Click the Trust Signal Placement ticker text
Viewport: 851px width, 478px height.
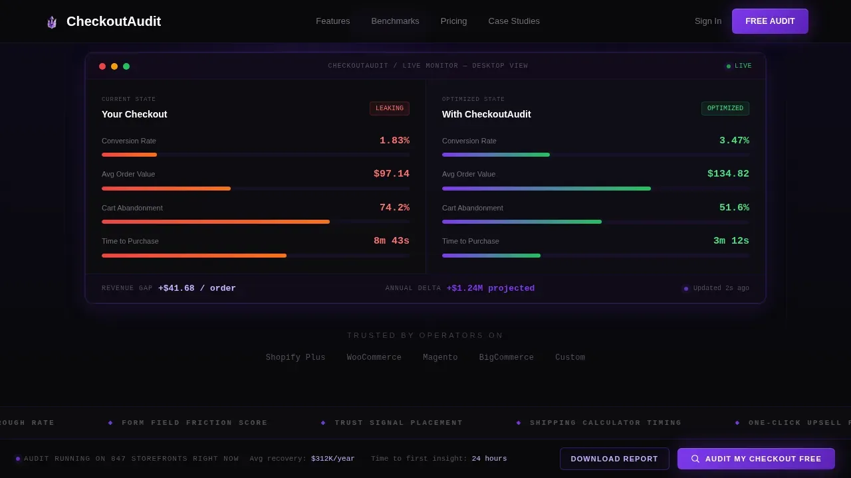(x=399, y=423)
